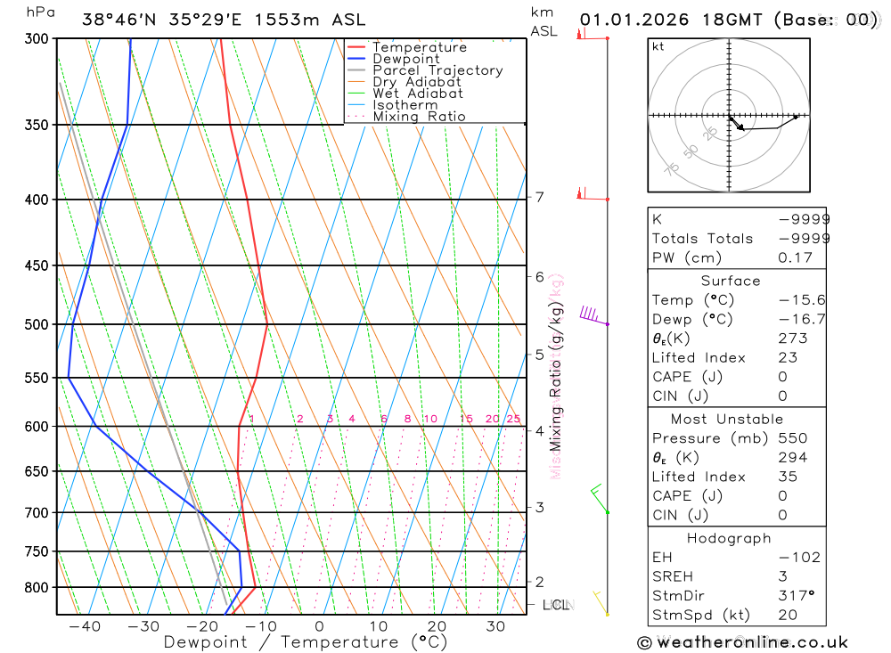
Task: Click the mixing ratio label 25
Action: 514,419
